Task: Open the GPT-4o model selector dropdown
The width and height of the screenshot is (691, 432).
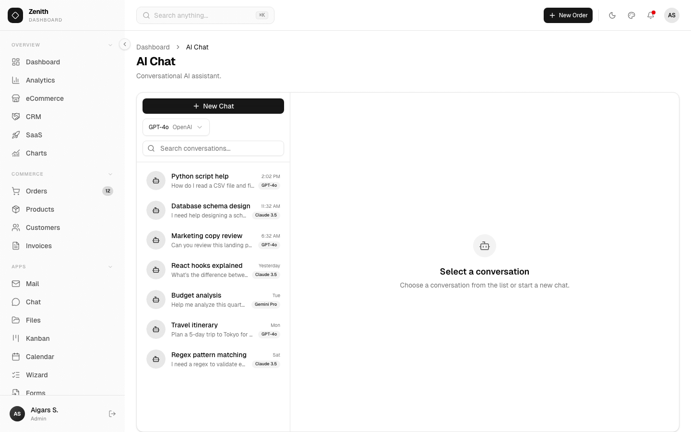Action: pyautogui.click(x=176, y=127)
